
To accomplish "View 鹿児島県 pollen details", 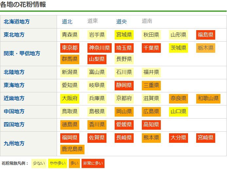I will pos(72,150).
